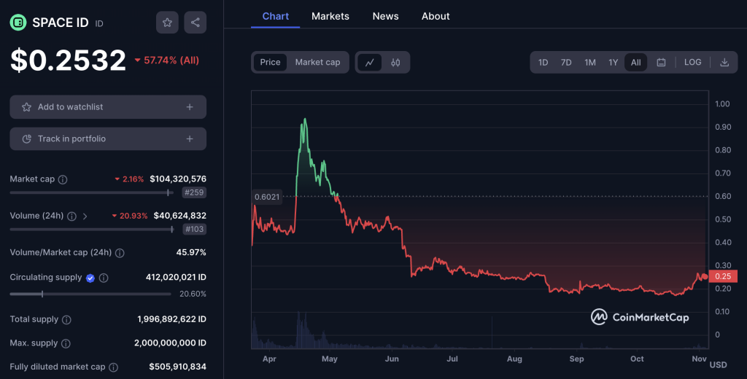Screen dimensions: 747x379
Task: Click the Market cap rank progress bar
Action: [92, 193]
